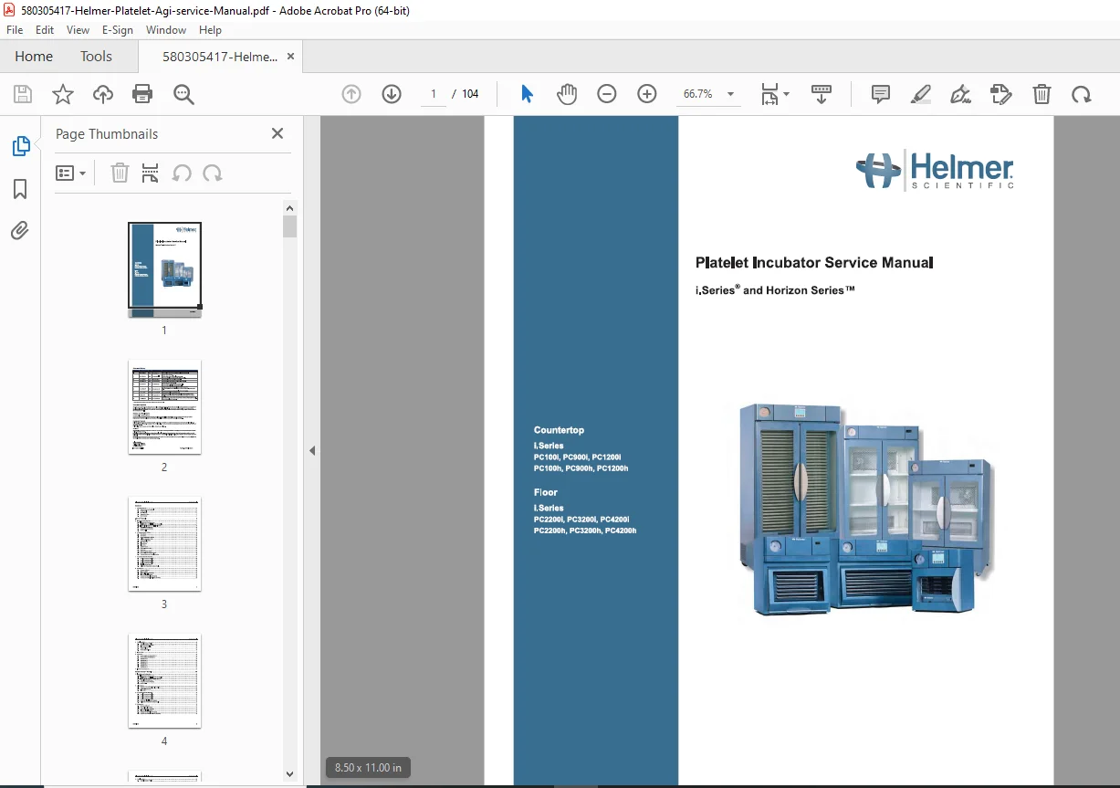Rotate thumbnail counterclockwise in panel

tap(182, 173)
